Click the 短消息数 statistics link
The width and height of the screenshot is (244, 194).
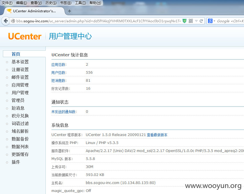[58, 81]
